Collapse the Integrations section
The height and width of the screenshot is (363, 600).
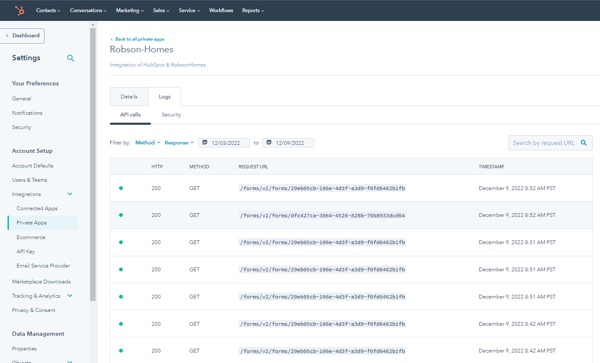[x=70, y=194]
